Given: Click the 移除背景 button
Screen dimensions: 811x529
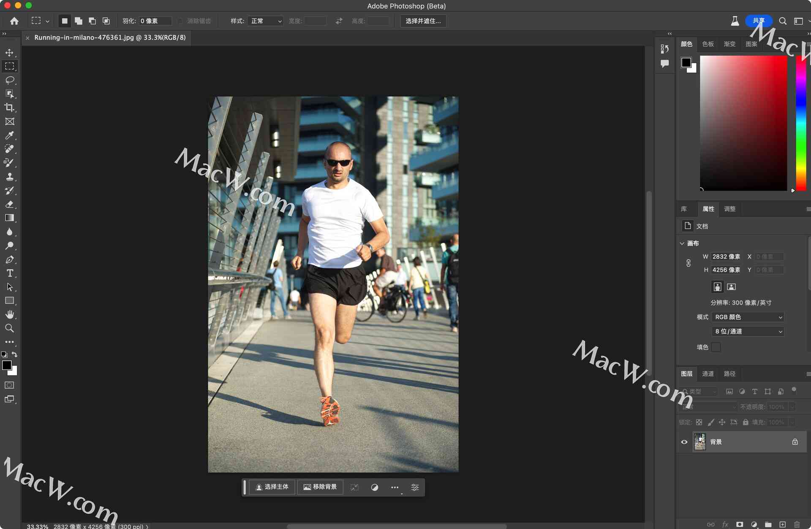Looking at the screenshot, I should pos(320,487).
